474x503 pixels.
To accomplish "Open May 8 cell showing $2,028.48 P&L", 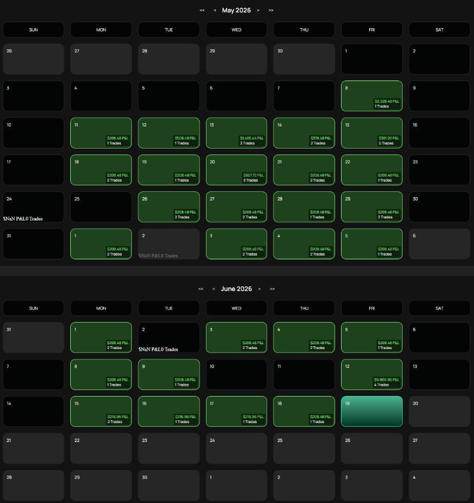I will click(x=372, y=96).
